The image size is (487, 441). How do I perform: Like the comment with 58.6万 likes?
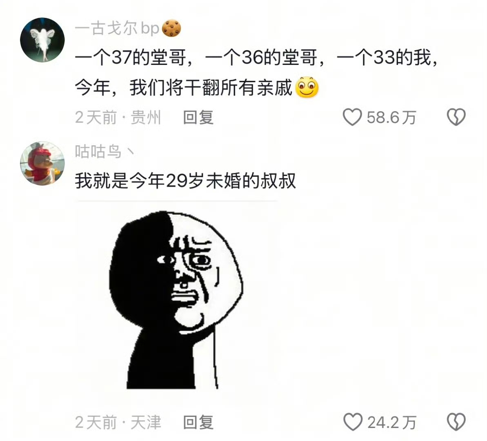(x=352, y=117)
